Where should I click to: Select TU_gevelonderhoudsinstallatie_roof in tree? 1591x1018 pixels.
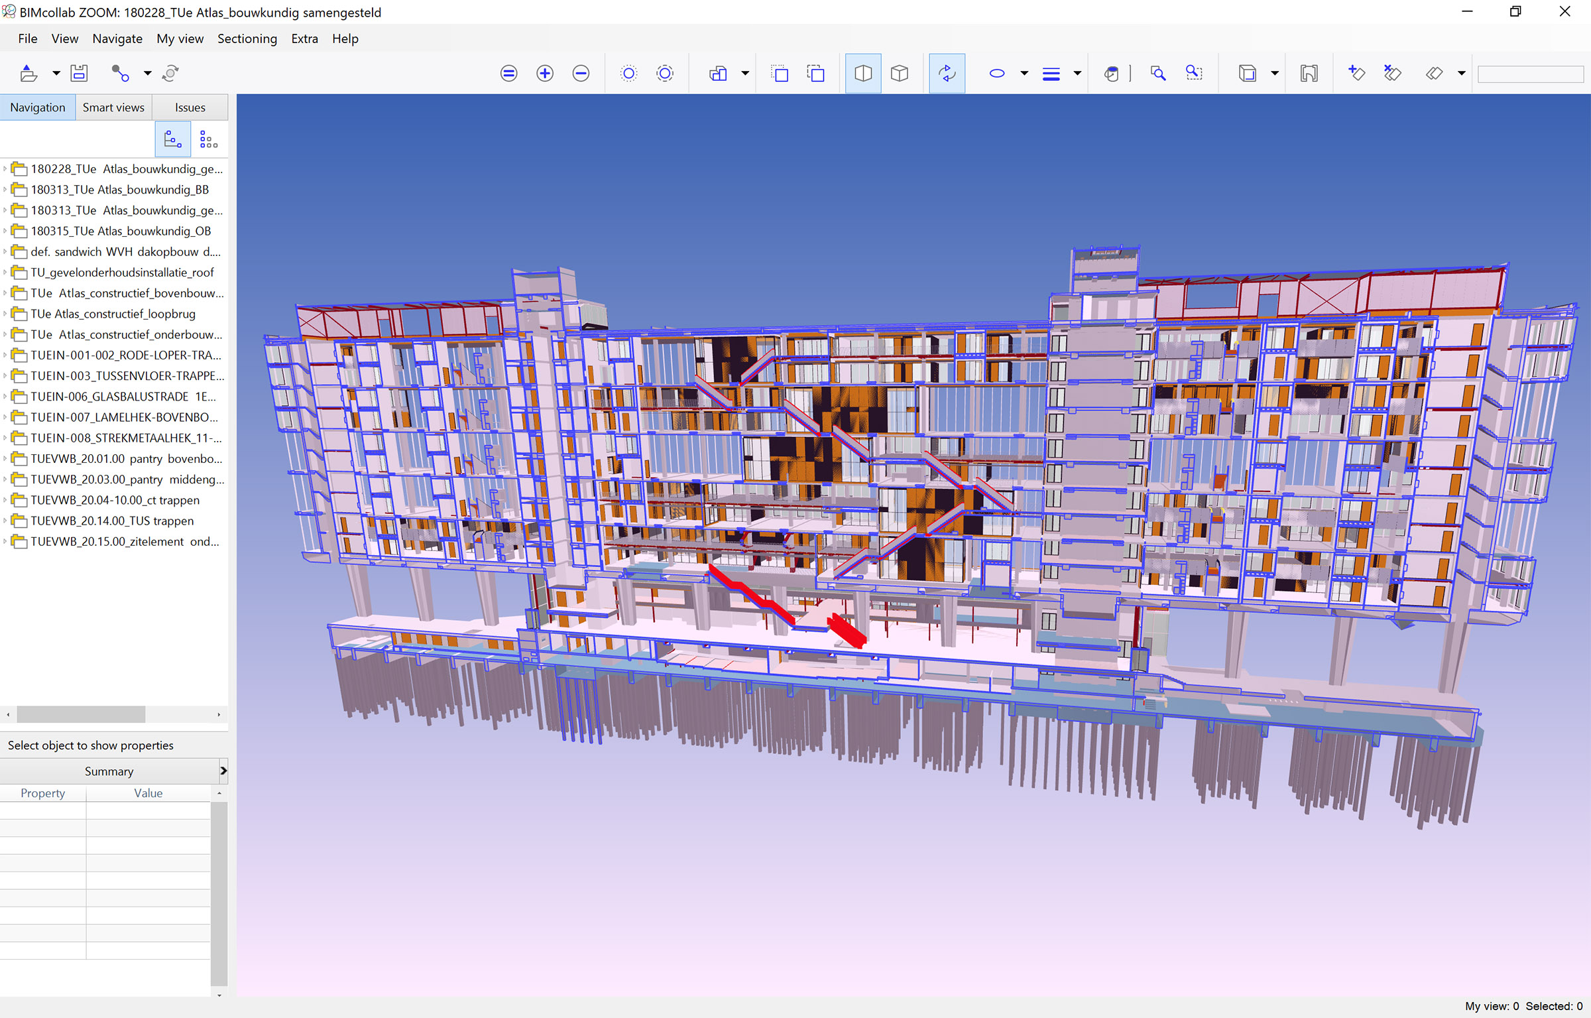(x=123, y=273)
